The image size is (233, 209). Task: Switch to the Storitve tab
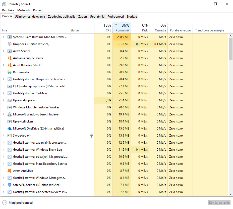(x=132, y=17)
